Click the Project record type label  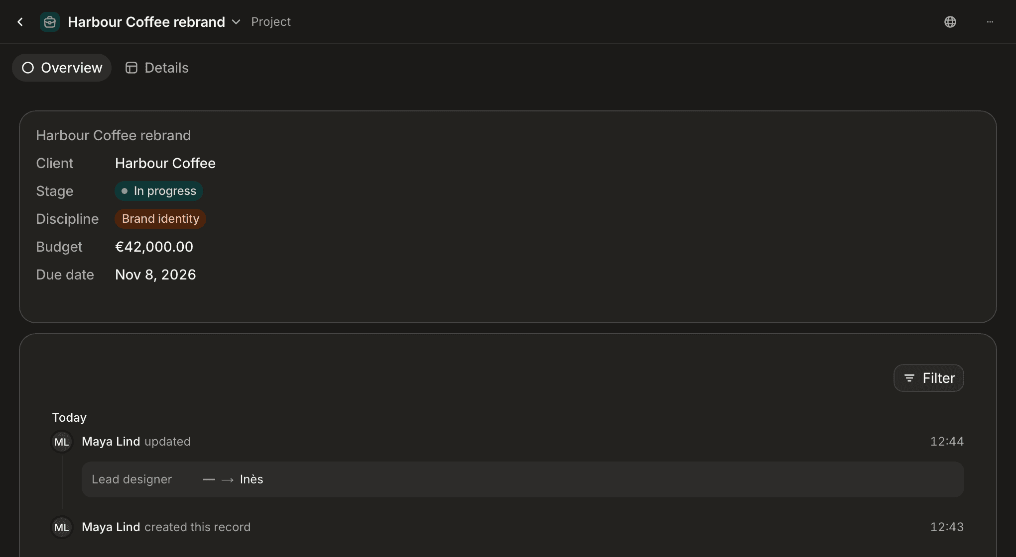point(271,22)
